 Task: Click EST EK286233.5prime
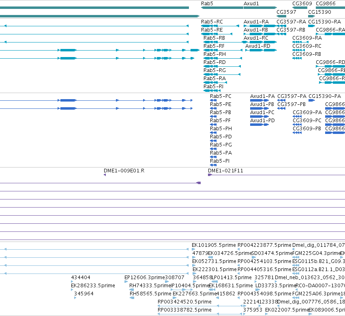pyautogui.click(x=93, y=286)
